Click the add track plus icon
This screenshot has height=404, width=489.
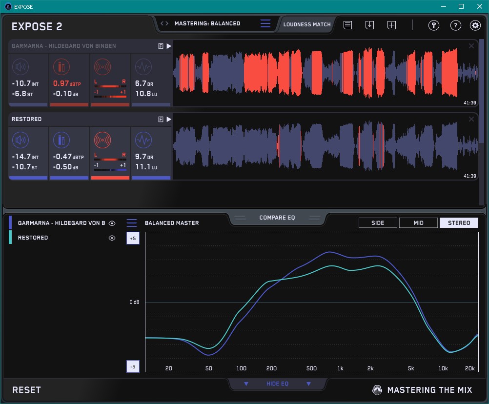tap(391, 25)
